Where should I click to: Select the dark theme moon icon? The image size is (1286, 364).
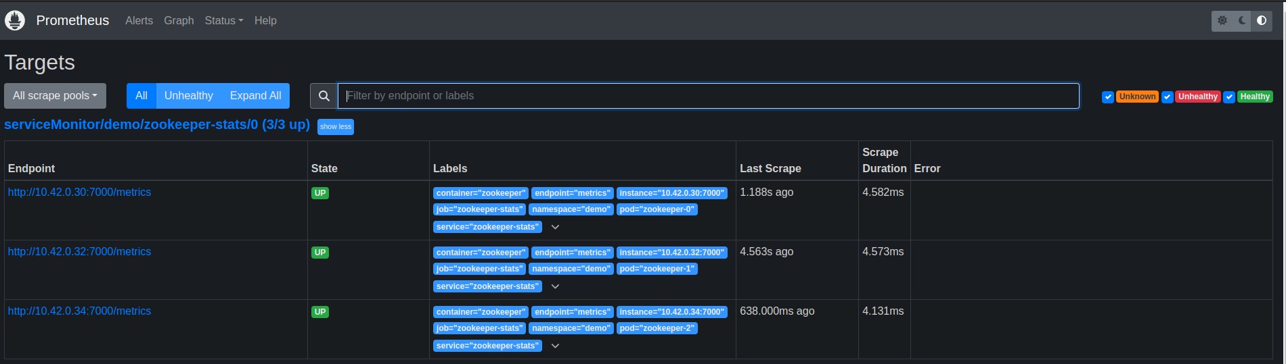click(1242, 20)
